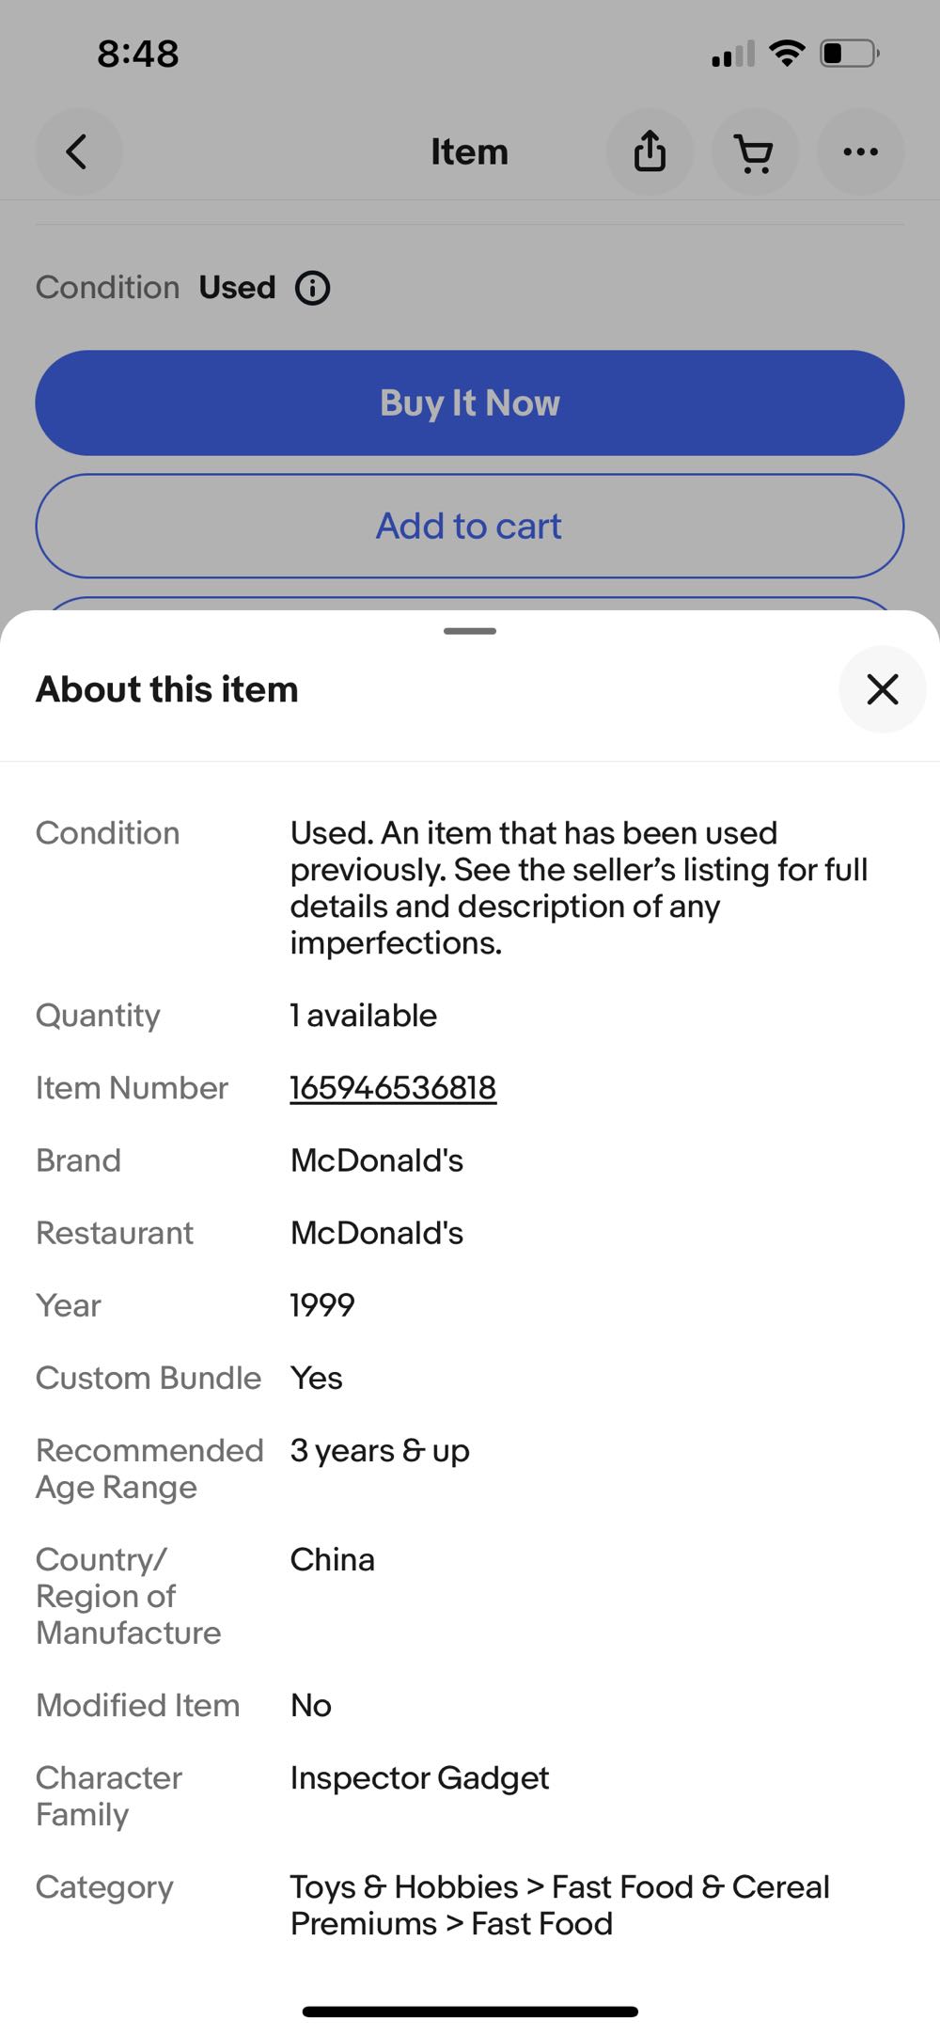This screenshot has width=940, height=2035.
Task: Tap the Add to cart button
Action: tap(470, 527)
